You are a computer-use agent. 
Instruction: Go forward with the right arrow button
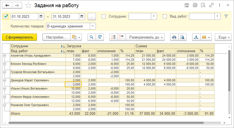pyautogui.click(x=17, y=5)
